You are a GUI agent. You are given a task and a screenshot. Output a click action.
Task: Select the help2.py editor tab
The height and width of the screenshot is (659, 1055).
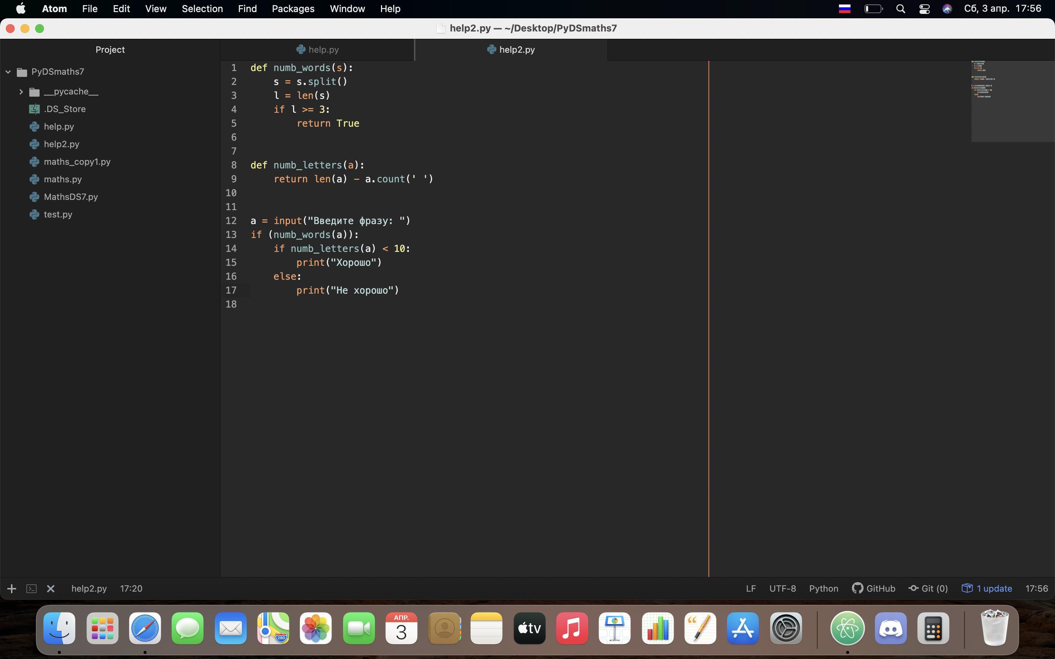point(511,50)
